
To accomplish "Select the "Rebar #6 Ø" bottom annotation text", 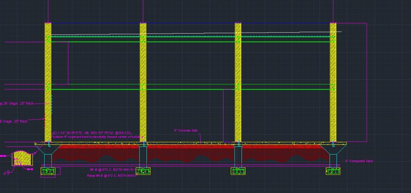I will (x=112, y=176).
